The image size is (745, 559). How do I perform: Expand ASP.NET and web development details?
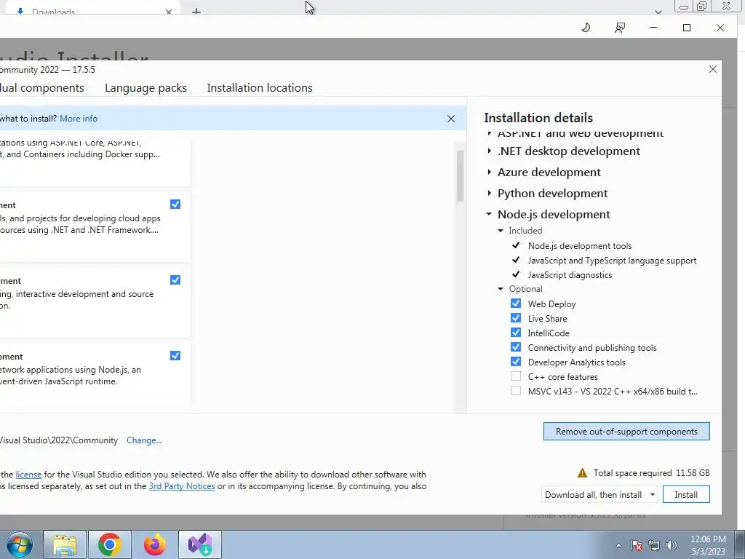(x=490, y=134)
